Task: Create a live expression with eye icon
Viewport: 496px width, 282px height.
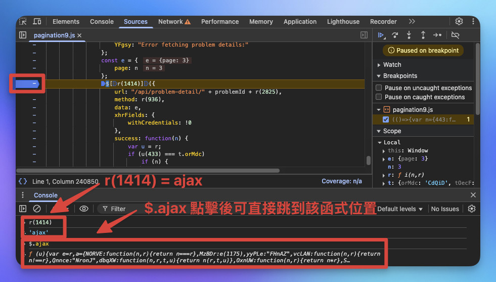Action: coord(84,209)
